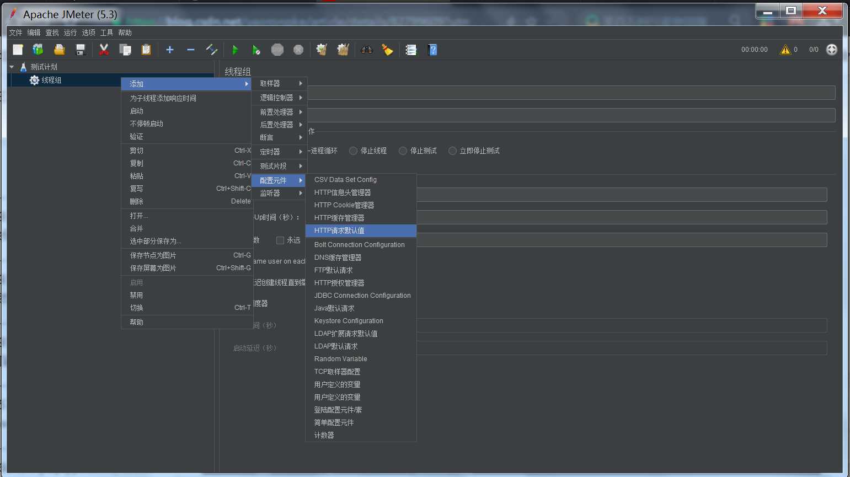850x477 pixels.
Task: Click the Copy toolbar icon
Action: 125,50
